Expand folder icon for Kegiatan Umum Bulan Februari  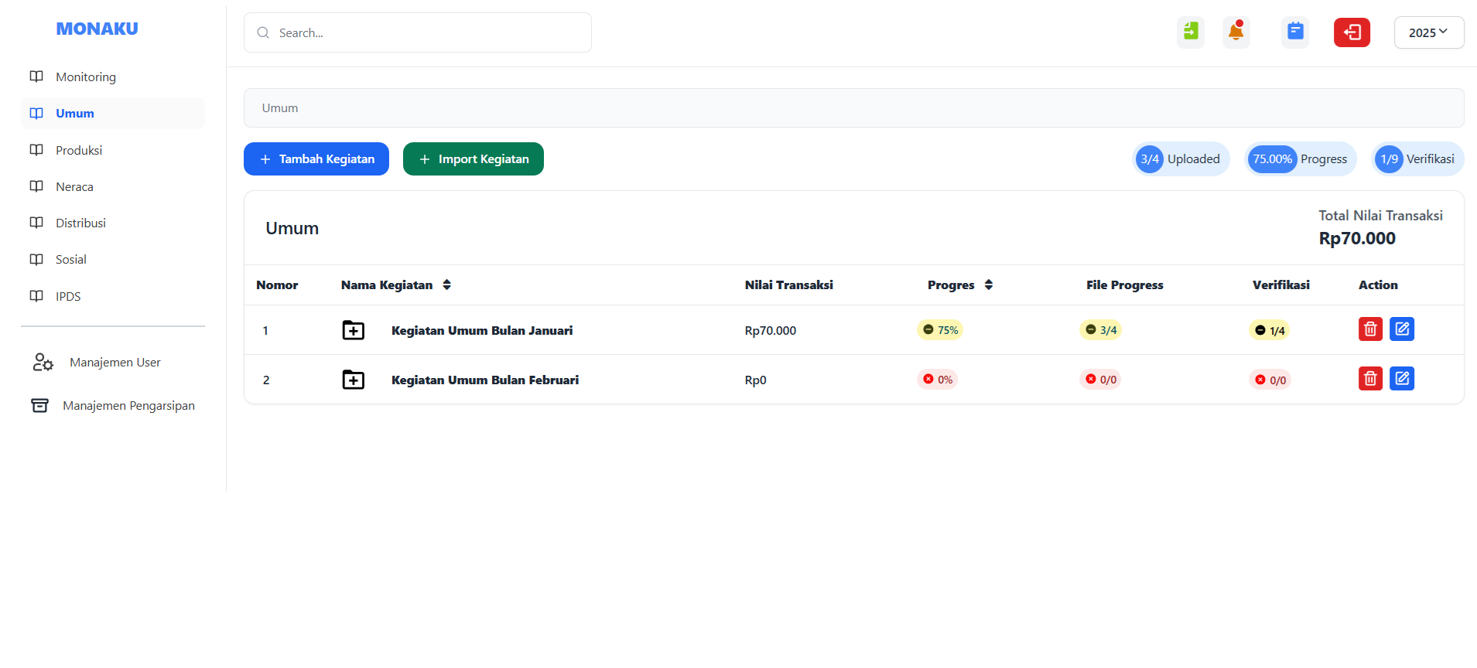tap(354, 380)
